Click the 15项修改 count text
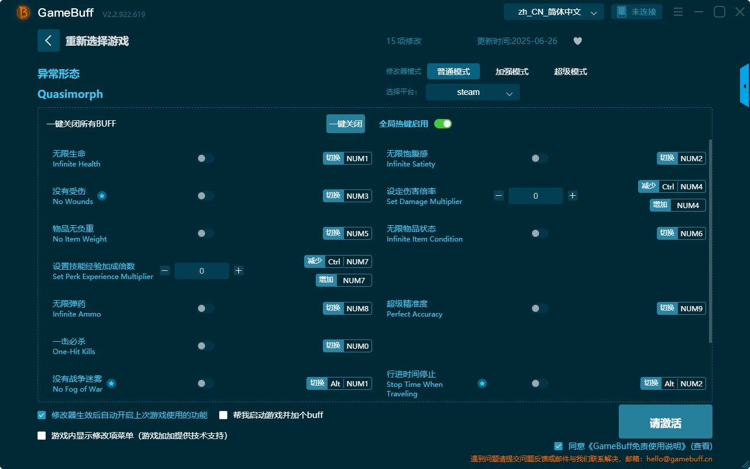This screenshot has height=469, width=750. (x=404, y=41)
